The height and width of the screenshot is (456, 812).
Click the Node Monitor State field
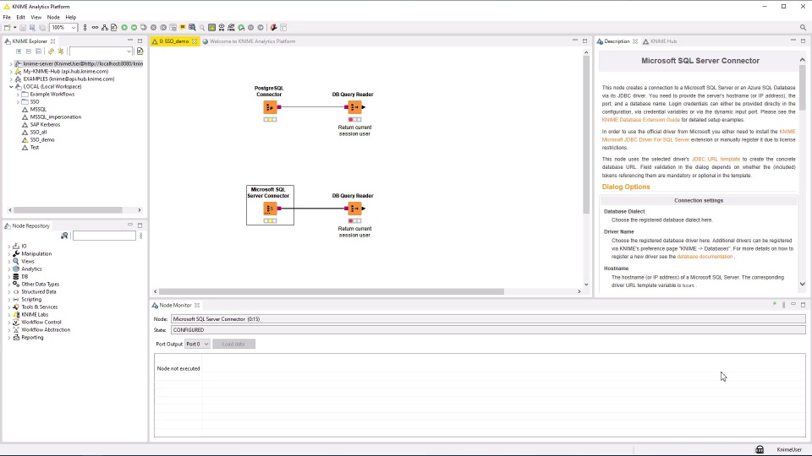[488, 330]
